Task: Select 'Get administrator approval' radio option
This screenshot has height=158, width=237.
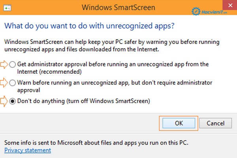Action: click(x=12, y=65)
